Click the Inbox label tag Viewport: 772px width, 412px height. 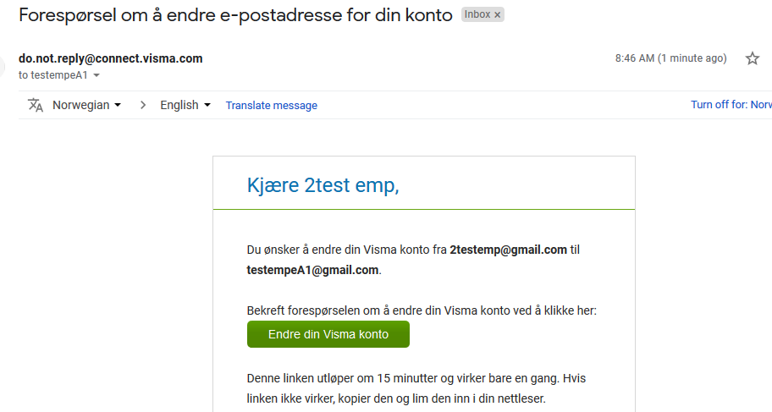pos(477,15)
